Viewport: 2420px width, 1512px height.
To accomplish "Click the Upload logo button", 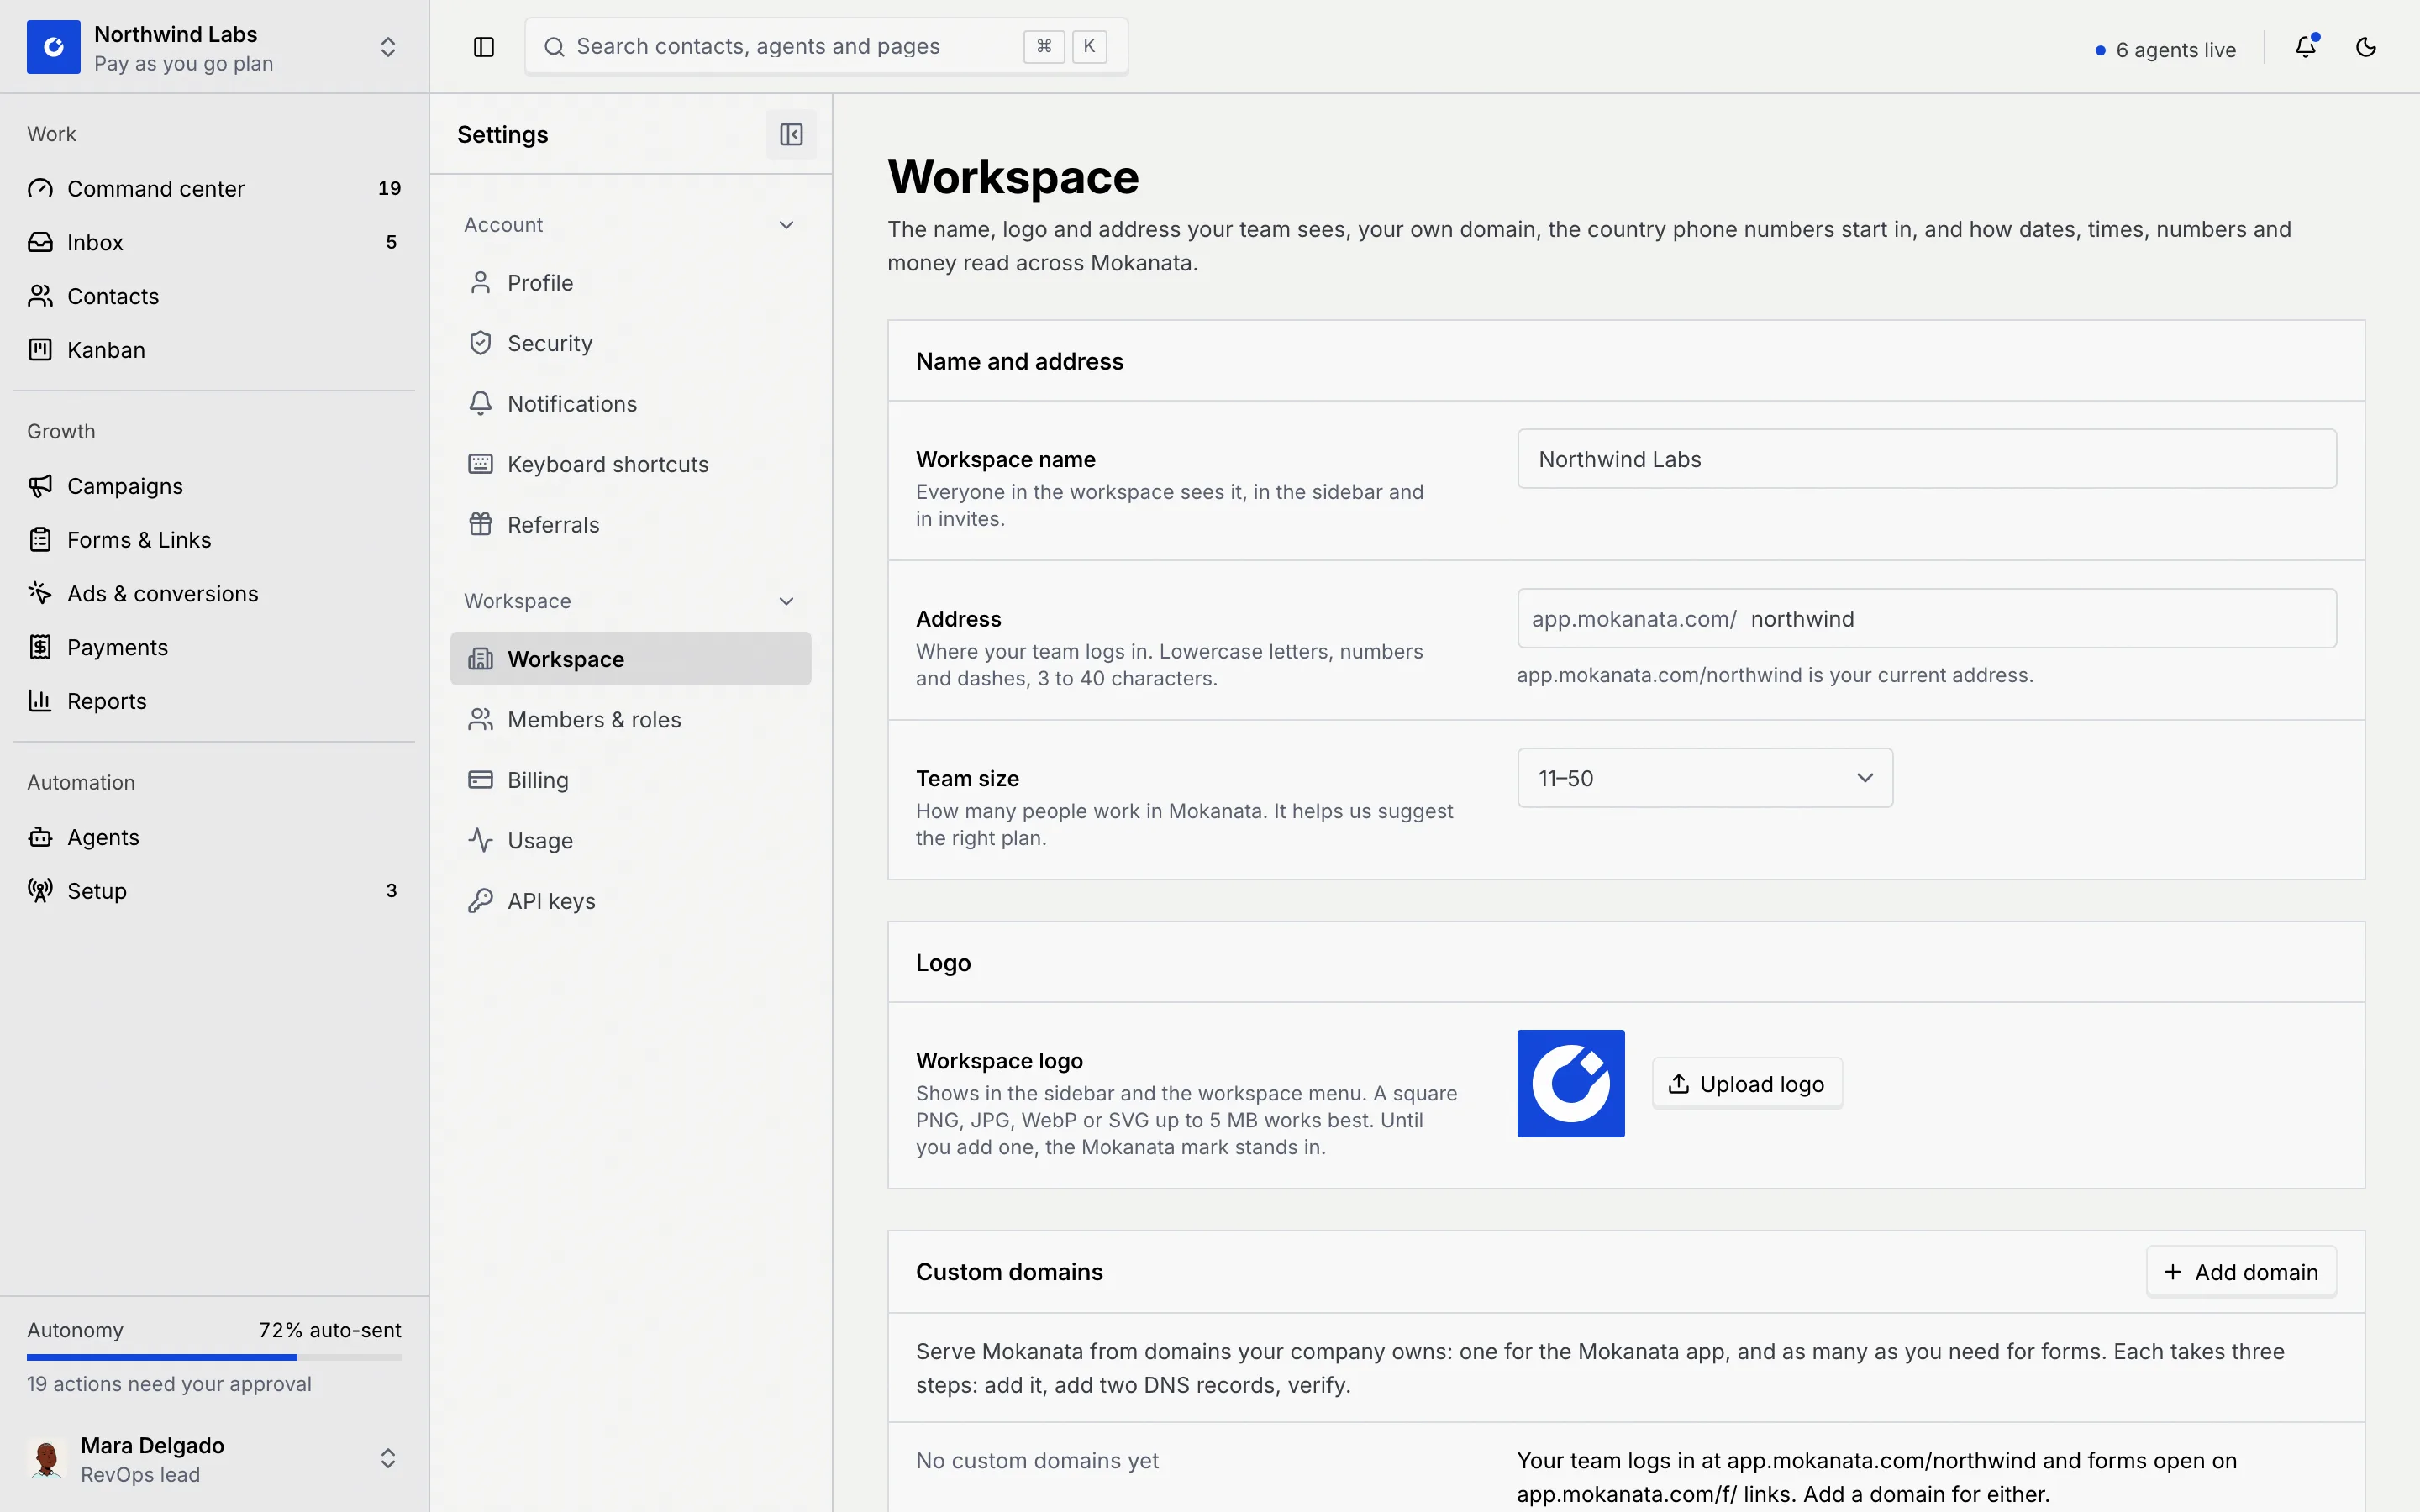I will pos(1747,1084).
